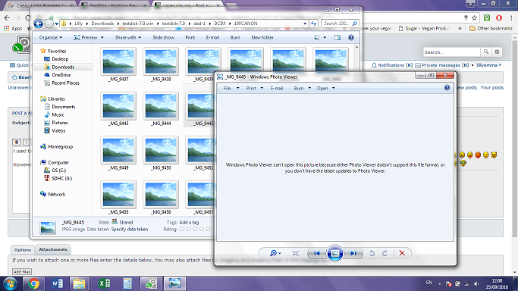The width and height of the screenshot is (518, 291).
Task: Open Preview dropdown arrow in Explorer toolbar
Action: (102, 38)
